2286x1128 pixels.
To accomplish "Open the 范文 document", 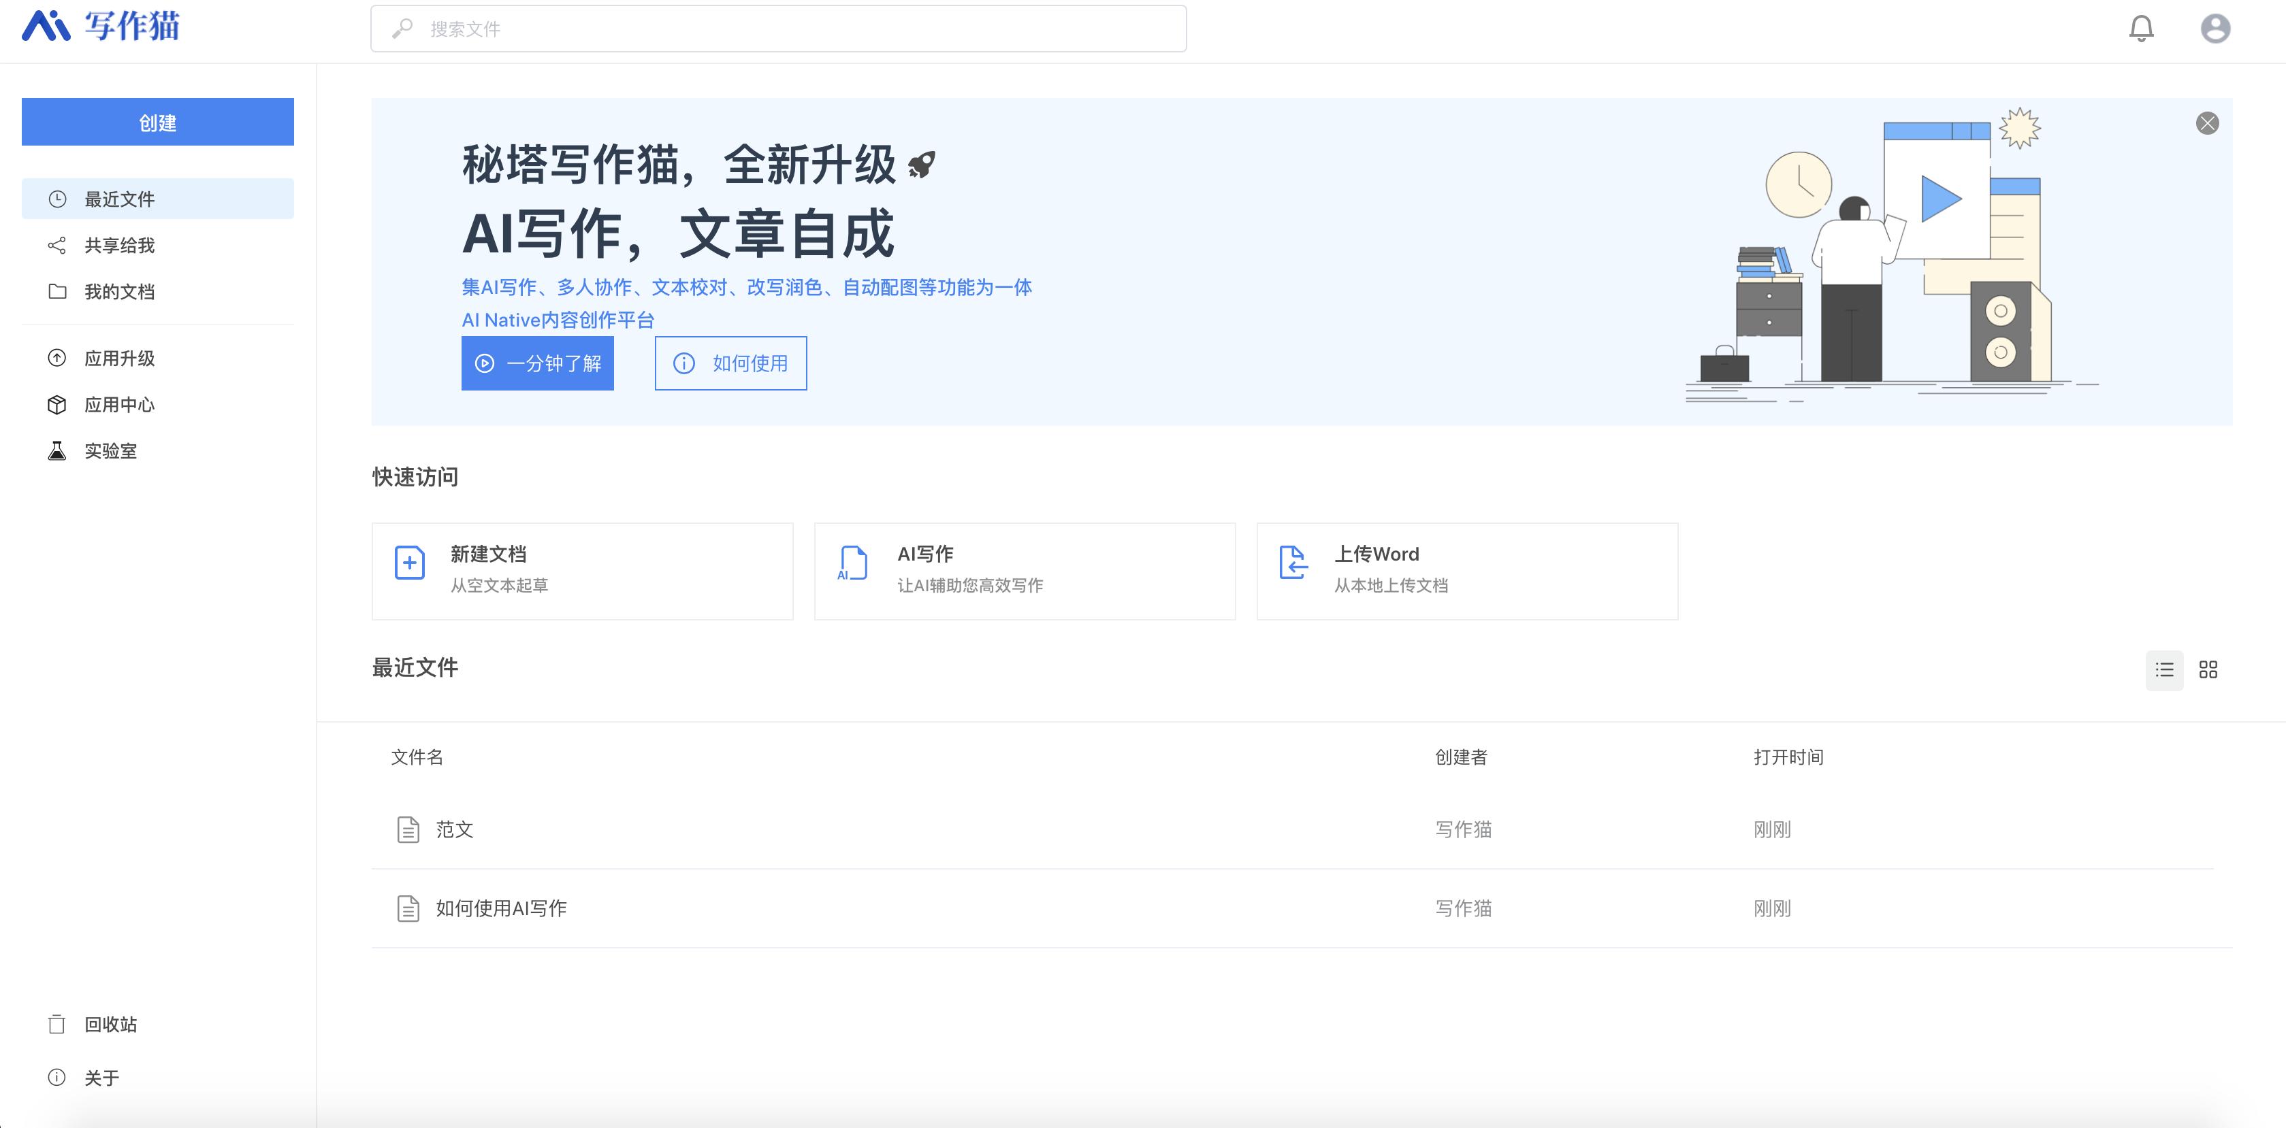I will click(x=453, y=830).
